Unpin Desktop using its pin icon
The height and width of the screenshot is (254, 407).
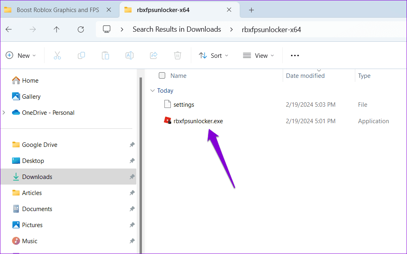132,161
